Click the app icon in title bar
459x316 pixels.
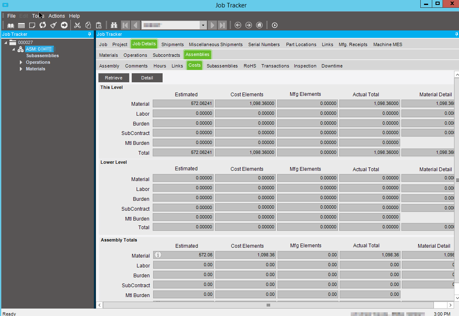pos(5,5)
